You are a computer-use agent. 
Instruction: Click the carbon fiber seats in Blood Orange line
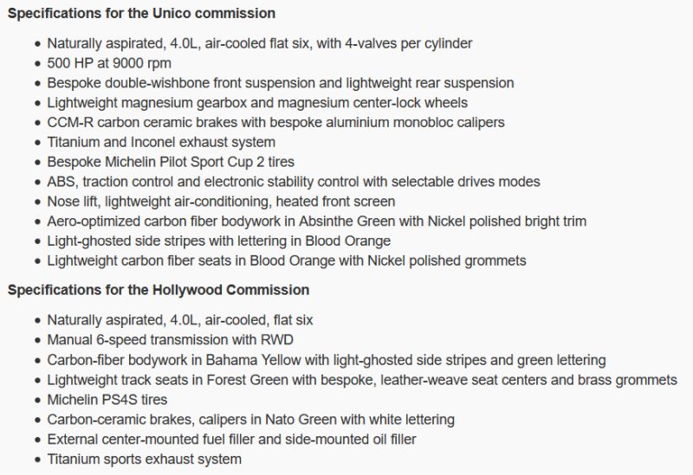click(x=287, y=260)
